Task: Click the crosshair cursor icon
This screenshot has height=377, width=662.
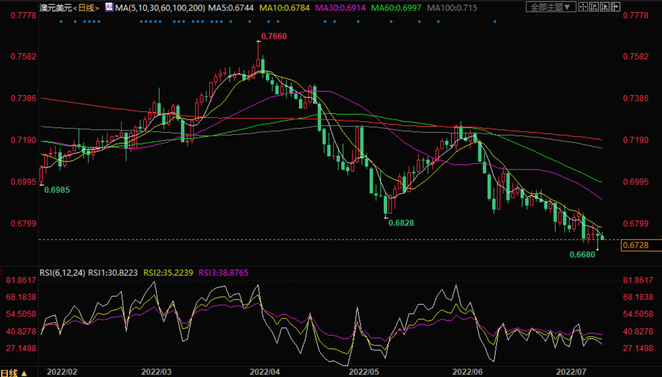Action: click(x=583, y=7)
